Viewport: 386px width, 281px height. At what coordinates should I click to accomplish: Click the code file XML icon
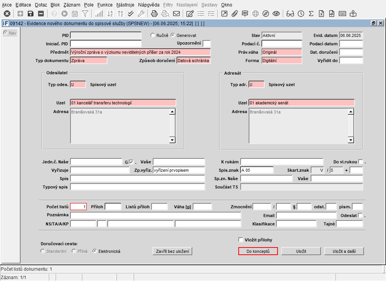pyautogui.click(x=332, y=14)
